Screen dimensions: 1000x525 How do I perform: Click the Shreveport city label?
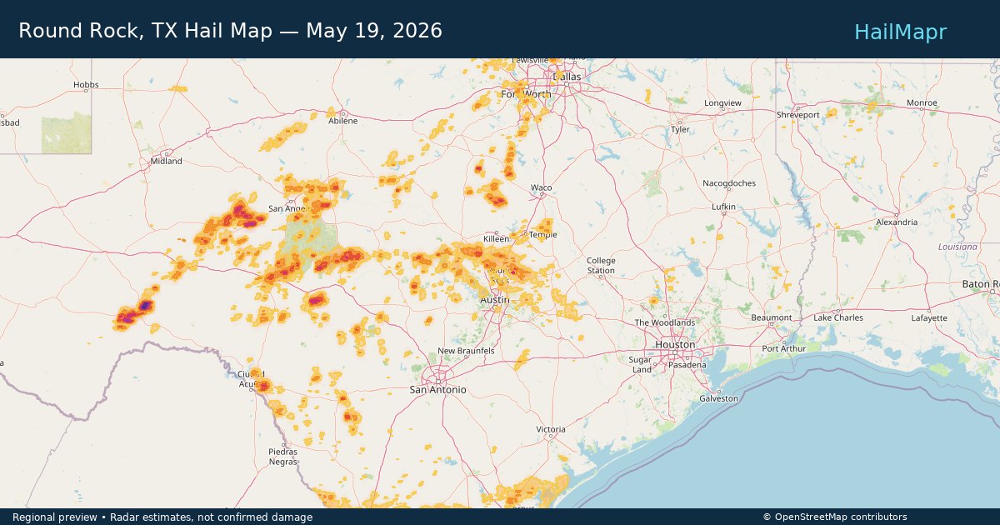pos(798,114)
